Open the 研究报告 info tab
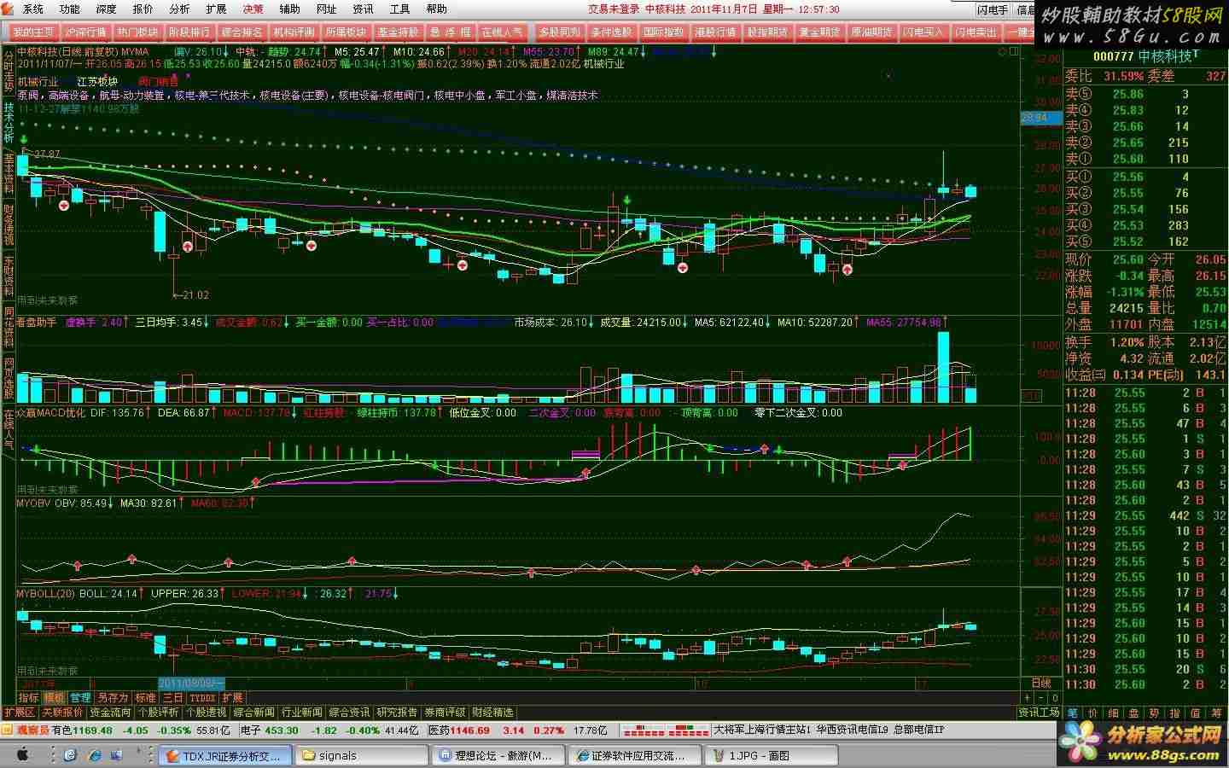Viewport: 1229px width, 768px height. [398, 713]
